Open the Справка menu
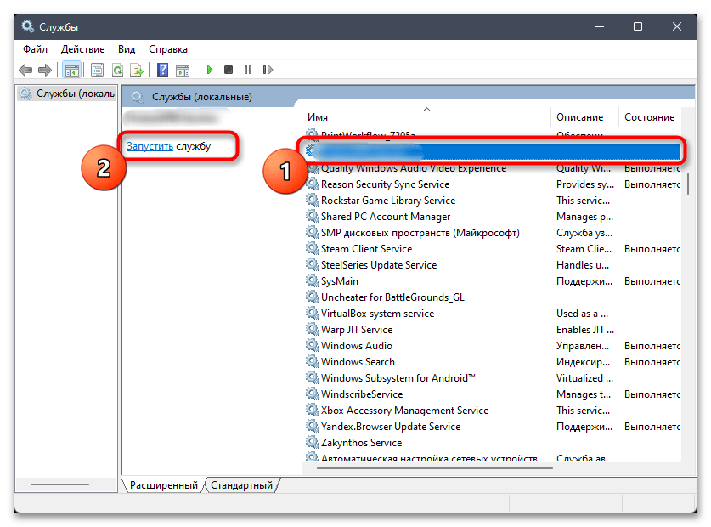The image size is (711, 527). tap(168, 49)
